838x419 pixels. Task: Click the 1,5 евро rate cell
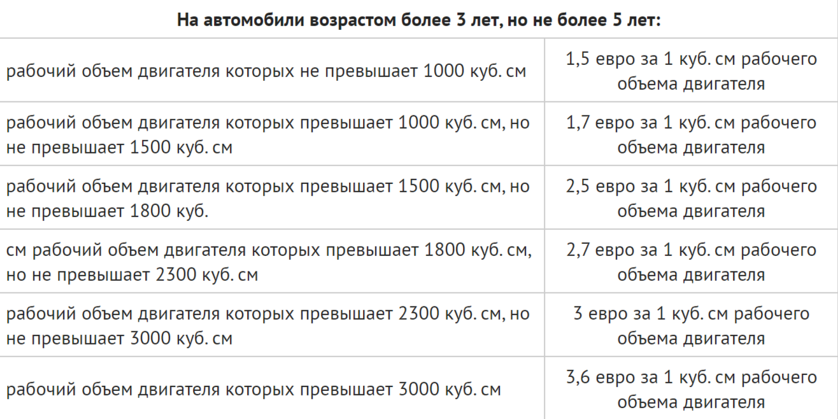click(x=692, y=70)
